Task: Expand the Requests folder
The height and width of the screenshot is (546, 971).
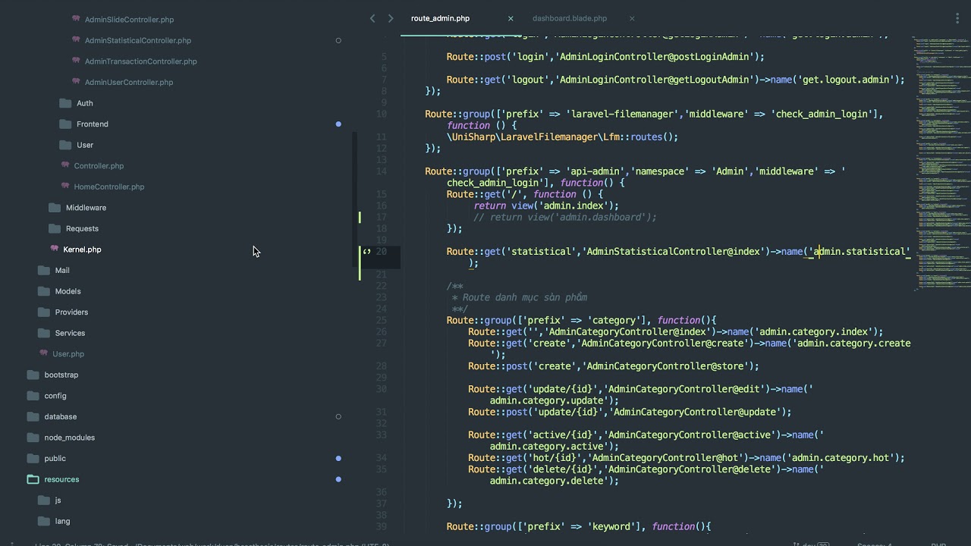Action: point(82,228)
